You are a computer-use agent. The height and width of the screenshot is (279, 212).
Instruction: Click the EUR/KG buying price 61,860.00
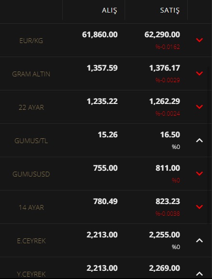pyautogui.click(x=99, y=34)
